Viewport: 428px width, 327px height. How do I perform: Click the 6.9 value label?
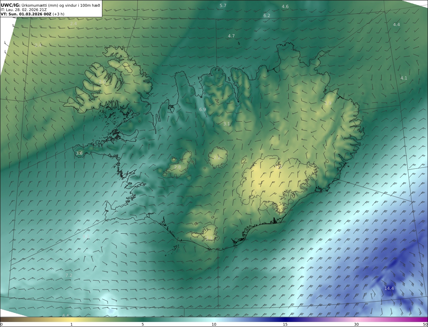(203, 110)
